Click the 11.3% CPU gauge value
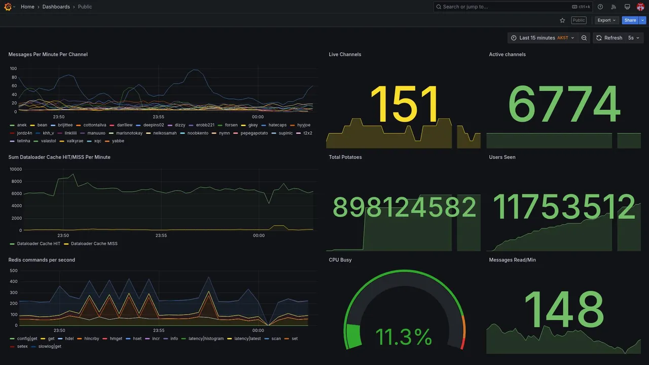This screenshot has width=649, height=365. pos(404,337)
